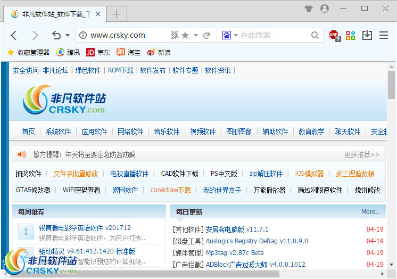Select 聊天软件 navigation item
This screenshot has width=397, height=279.
(348, 132)
